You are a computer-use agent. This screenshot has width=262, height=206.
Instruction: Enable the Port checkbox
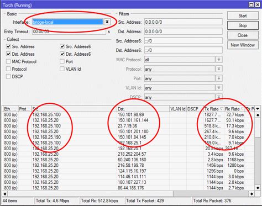62,61
